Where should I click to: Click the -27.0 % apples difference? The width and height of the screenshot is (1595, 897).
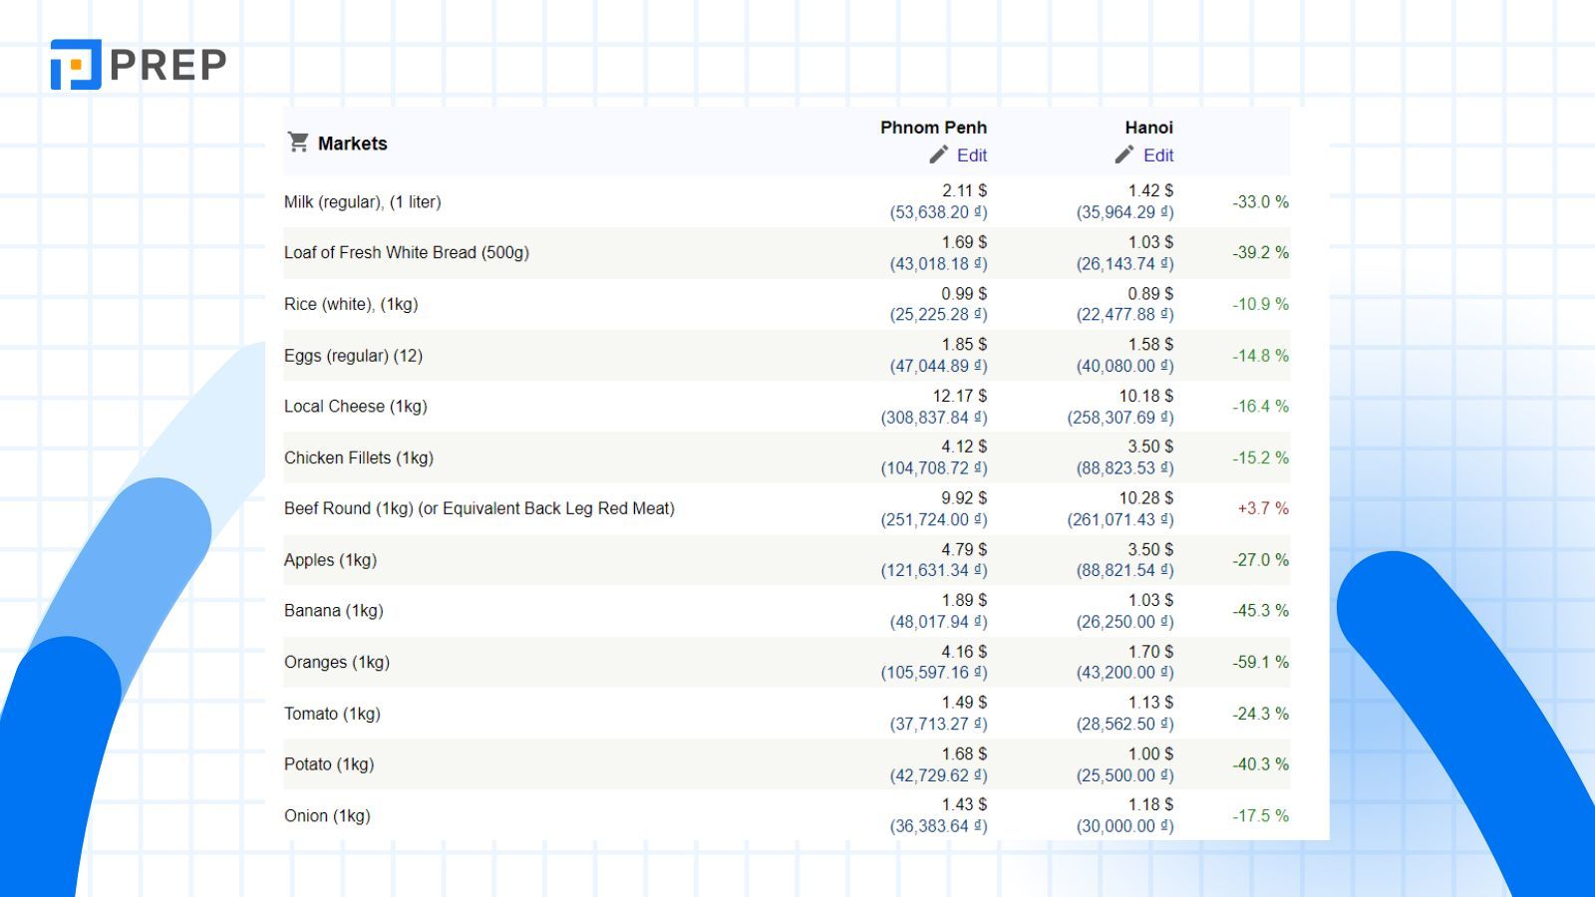pyautogui.click(x=1260, y=560)
